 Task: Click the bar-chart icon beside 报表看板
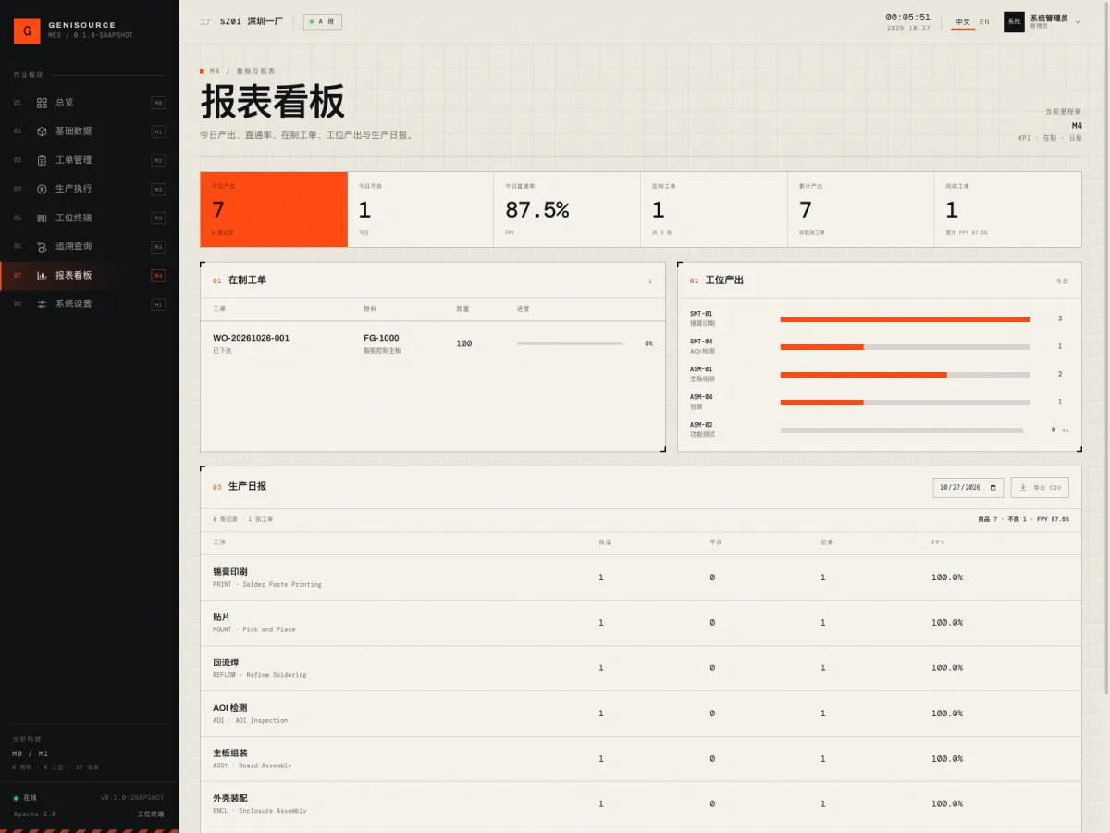[x=42, y=275]
